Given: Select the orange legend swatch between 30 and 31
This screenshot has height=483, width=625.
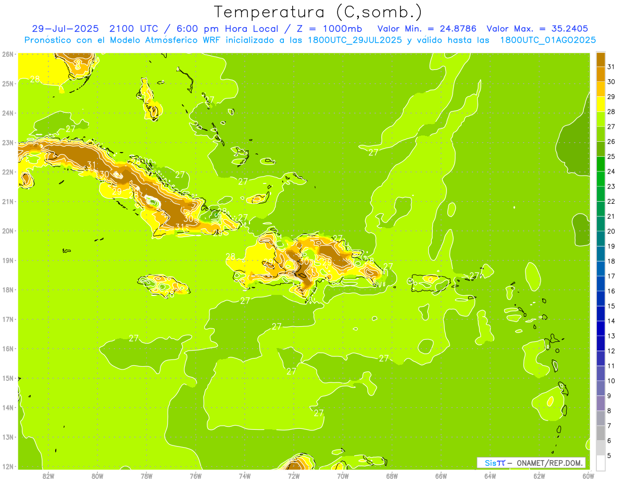Looking at the screenshot, I should 601,75.
